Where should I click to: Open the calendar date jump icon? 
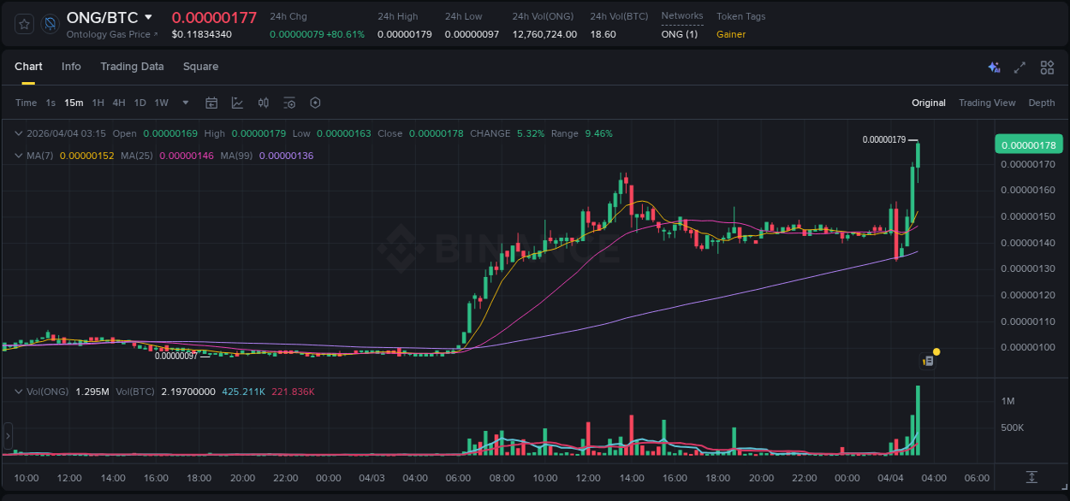pos(211,103)
